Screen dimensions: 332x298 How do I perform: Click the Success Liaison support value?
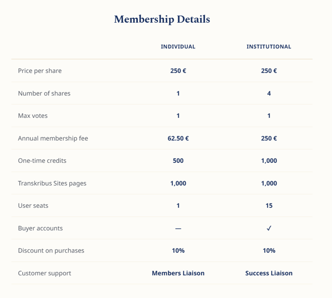click(269, 273)
